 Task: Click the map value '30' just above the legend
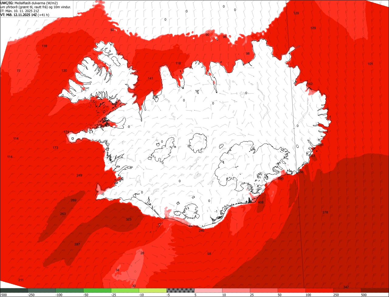coord(134,286)
